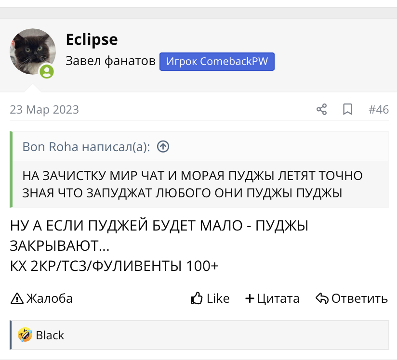Bookmark this post with the bookmark icon
The image size is (397, 360).
pyautogui.click(x=347, y=110)
